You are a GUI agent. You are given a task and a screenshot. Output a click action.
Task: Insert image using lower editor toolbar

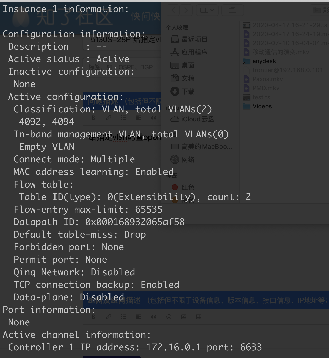click(184, 317)
